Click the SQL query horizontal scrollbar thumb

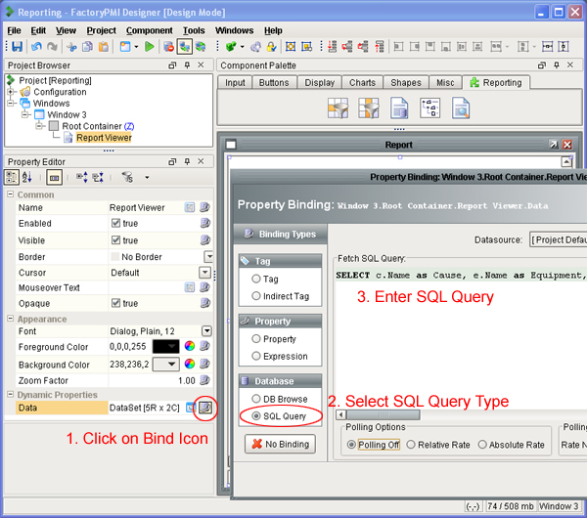383,414
